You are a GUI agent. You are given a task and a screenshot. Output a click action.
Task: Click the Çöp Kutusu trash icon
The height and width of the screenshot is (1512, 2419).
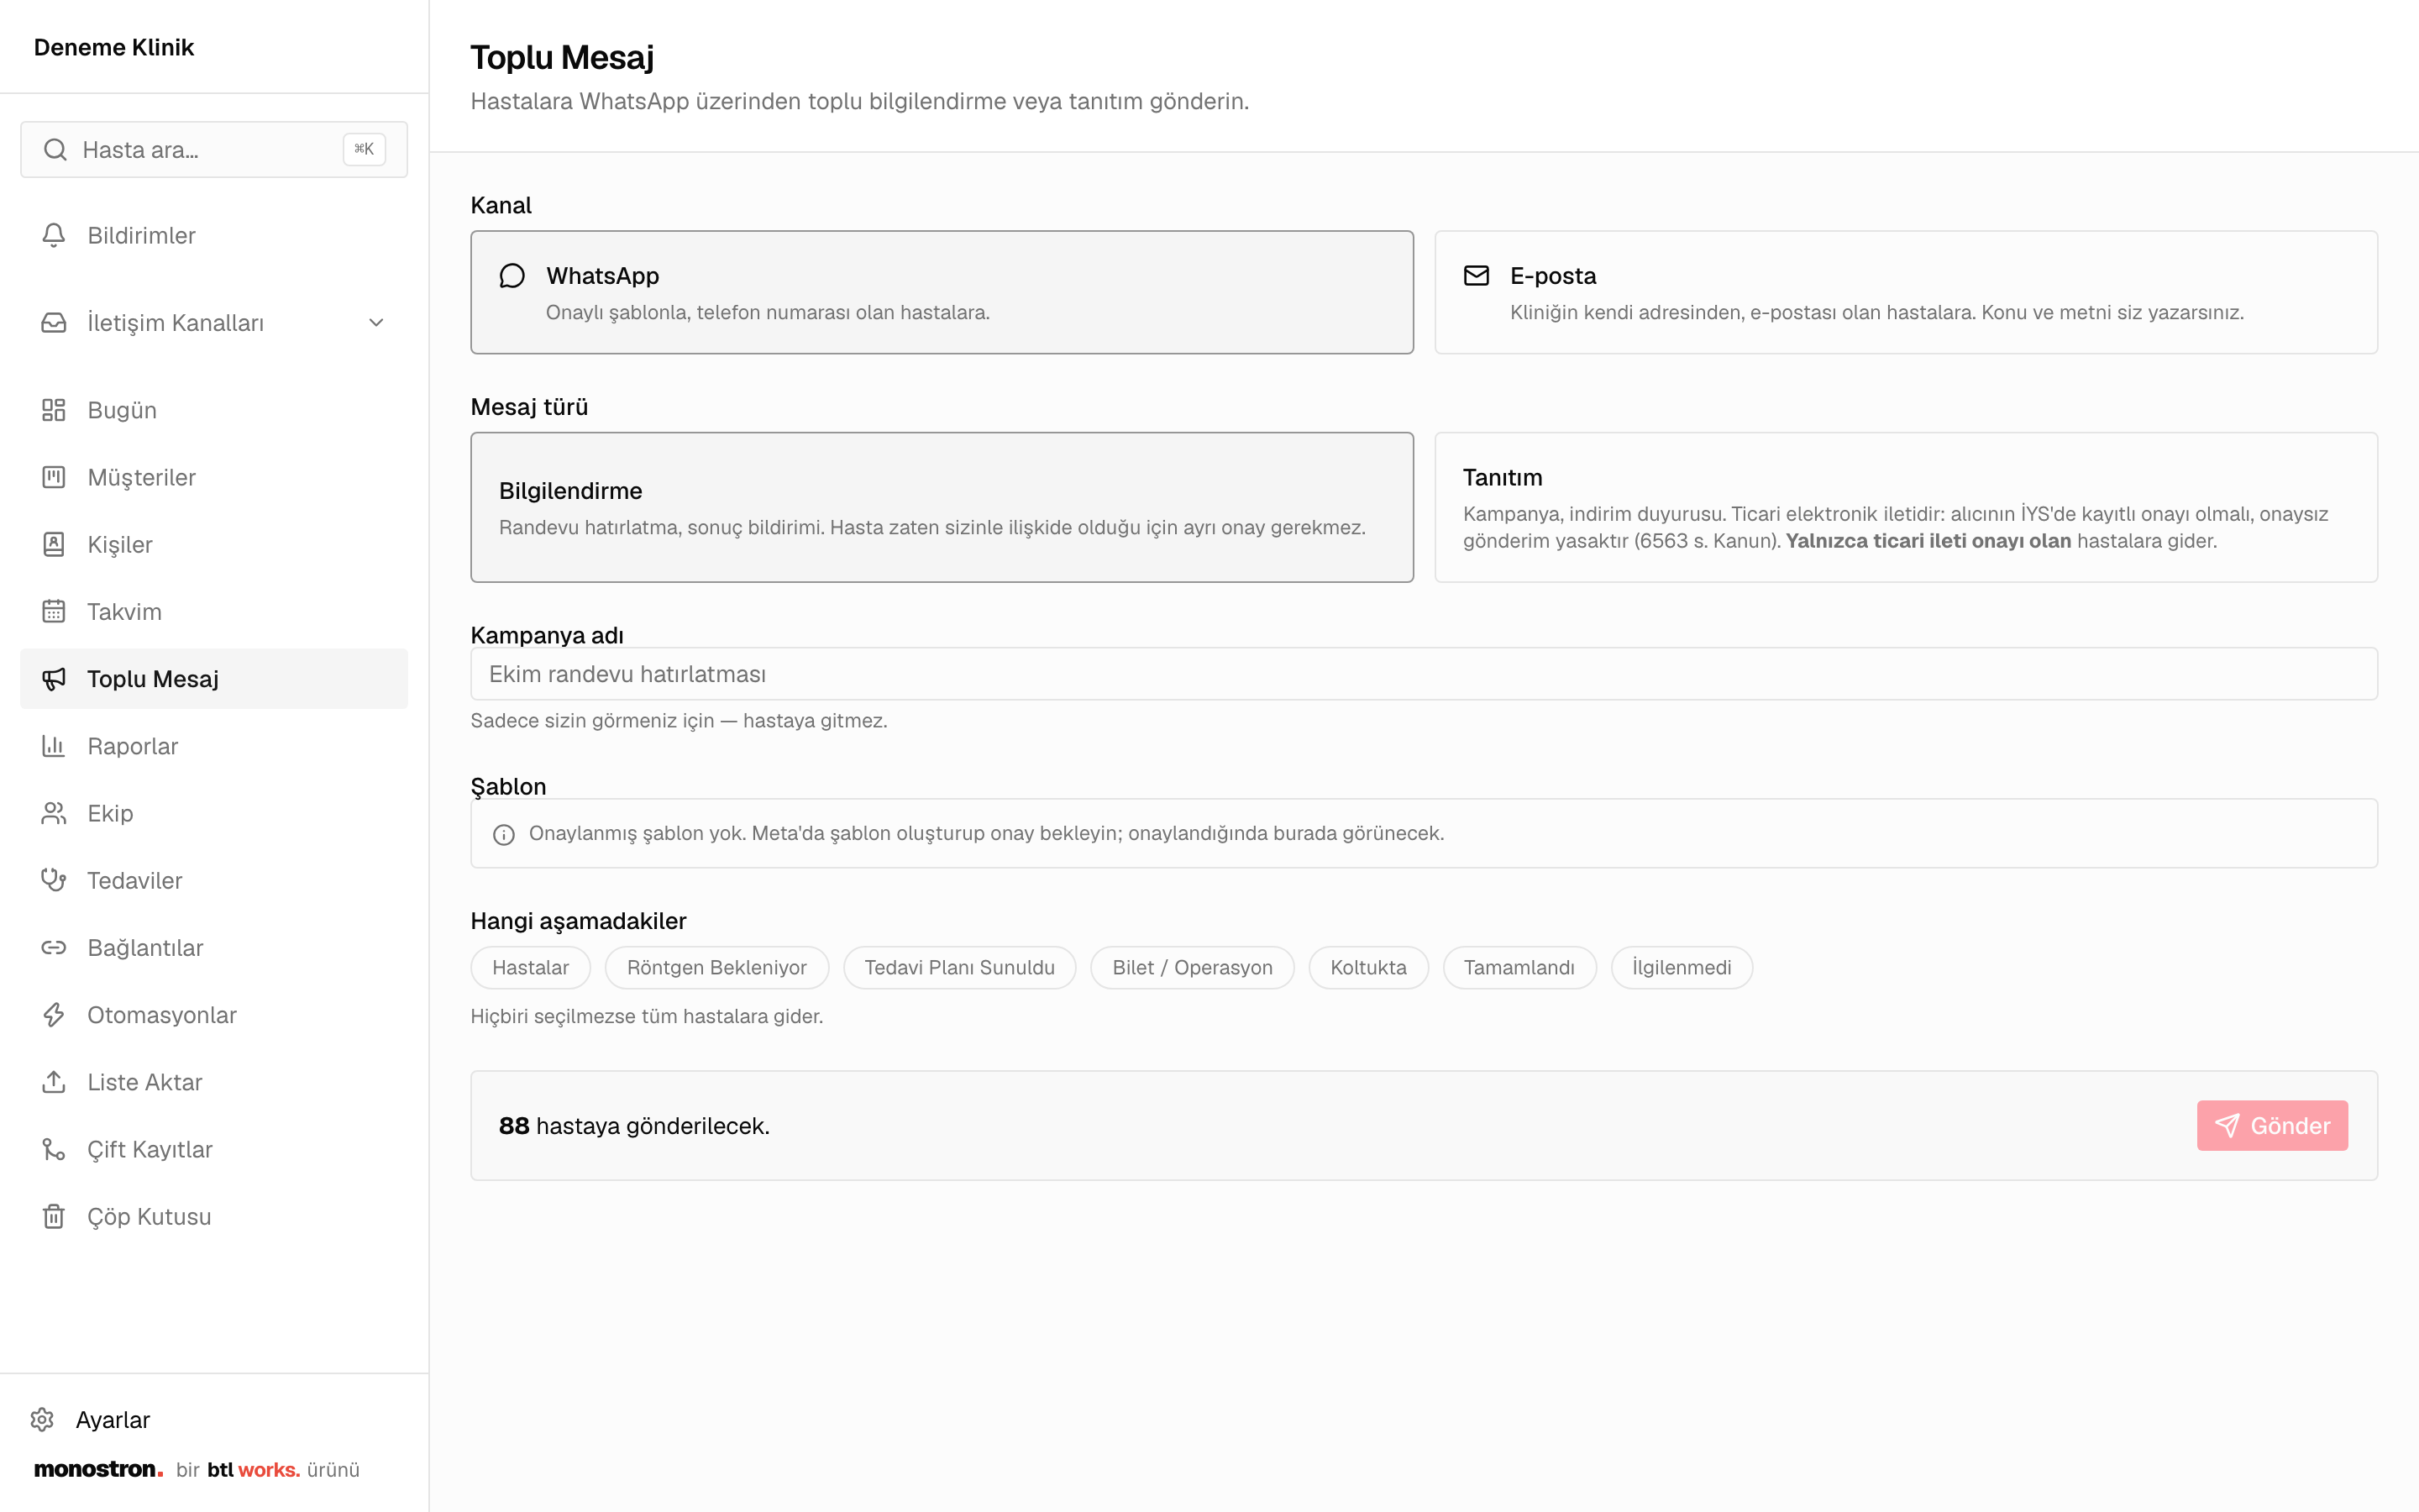point(54,1216)
